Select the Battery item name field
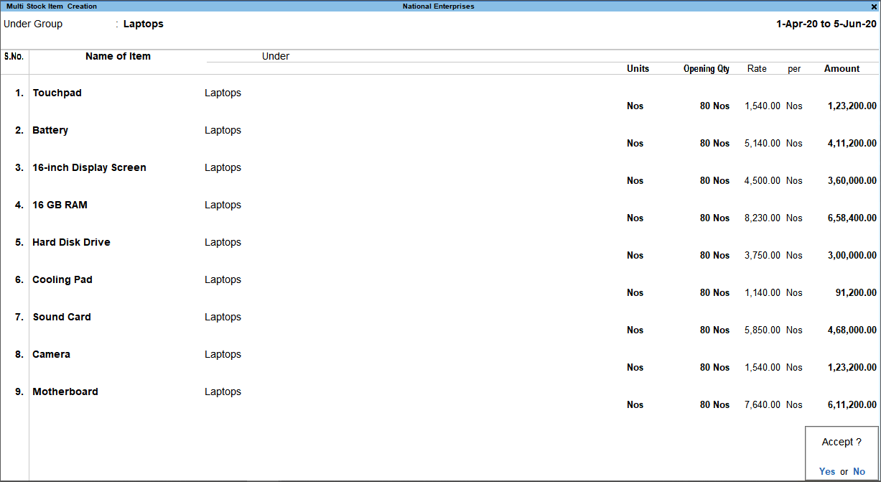Image resolution: width=881 pixels, height=482 pixels. (50, 130)
